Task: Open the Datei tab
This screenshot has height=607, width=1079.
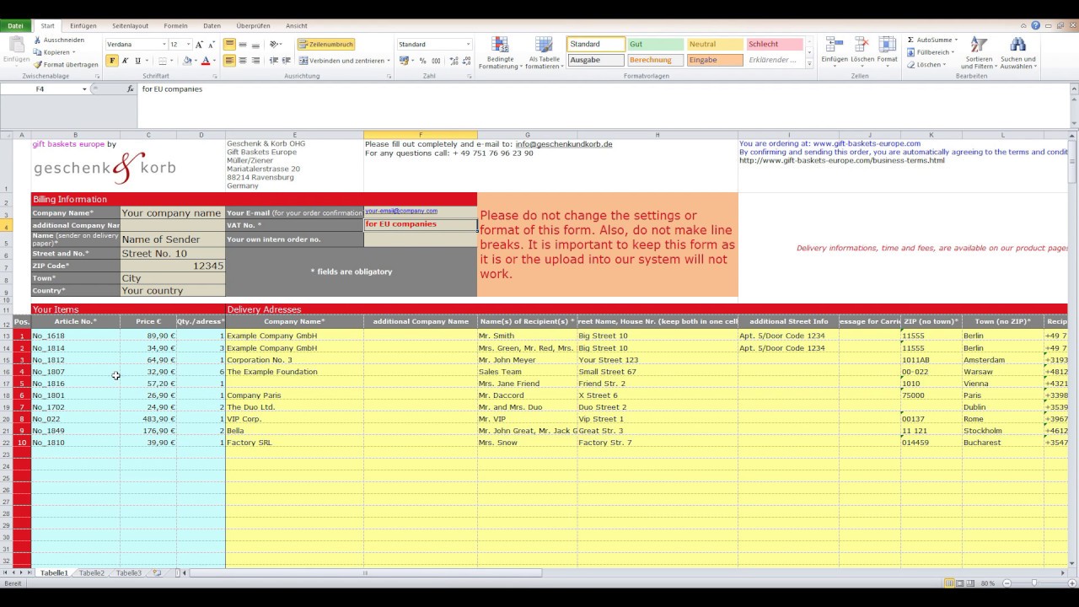Action: pos(15,26)
